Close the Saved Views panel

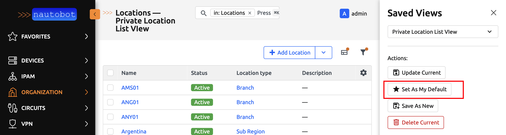point(493,13)
